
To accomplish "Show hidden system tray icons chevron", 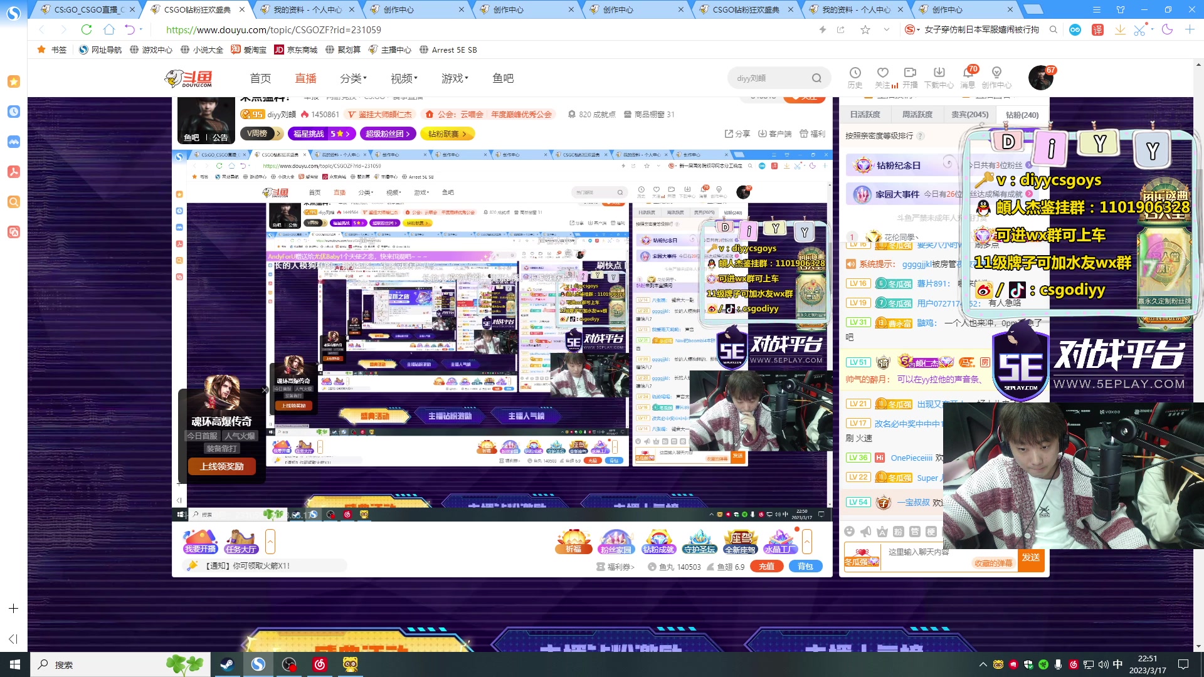I will pos(983,664).
